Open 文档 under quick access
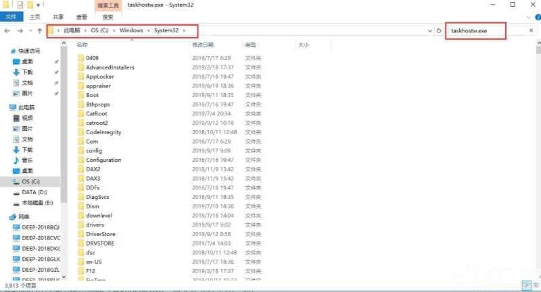Viewport: 541px width, 292px height. (x=27, y=82)
